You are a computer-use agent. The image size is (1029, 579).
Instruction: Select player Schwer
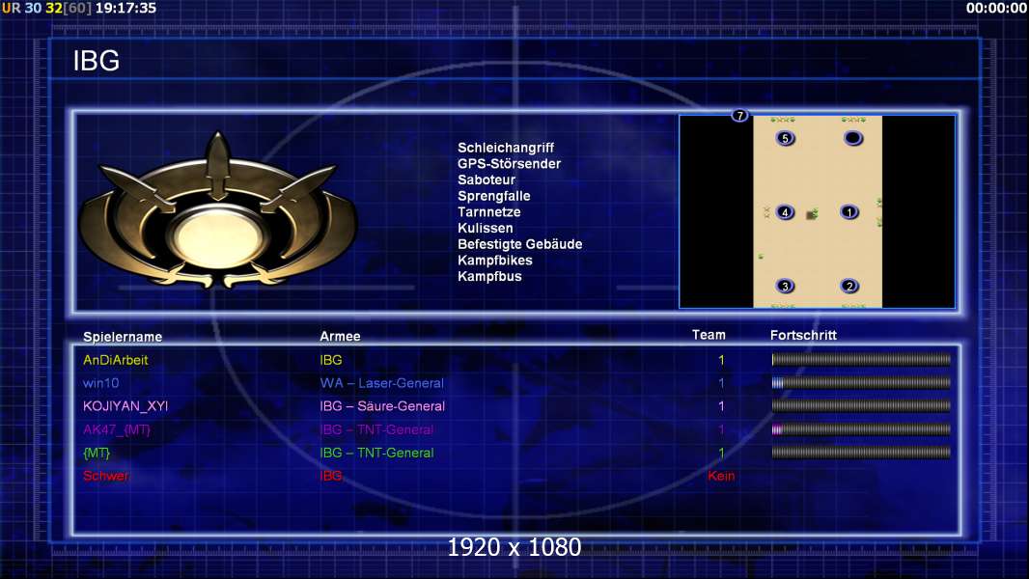pos(105,476)
